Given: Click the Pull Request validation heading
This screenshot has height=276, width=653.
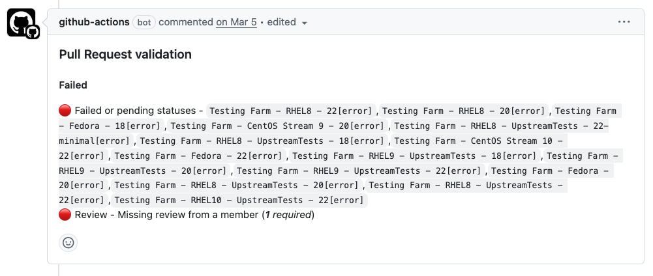Looking at the screenshot, I should (x=125, y=55).
